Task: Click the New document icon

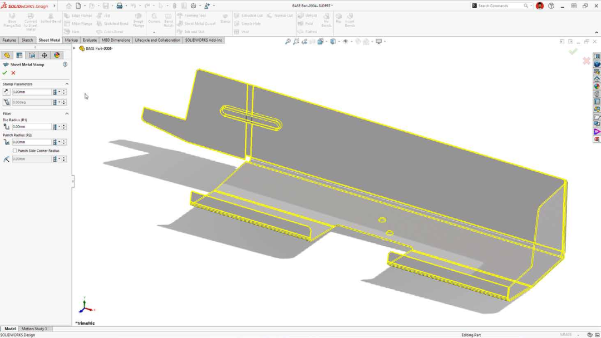Action: pyautogui.click(x=78, y=6)
